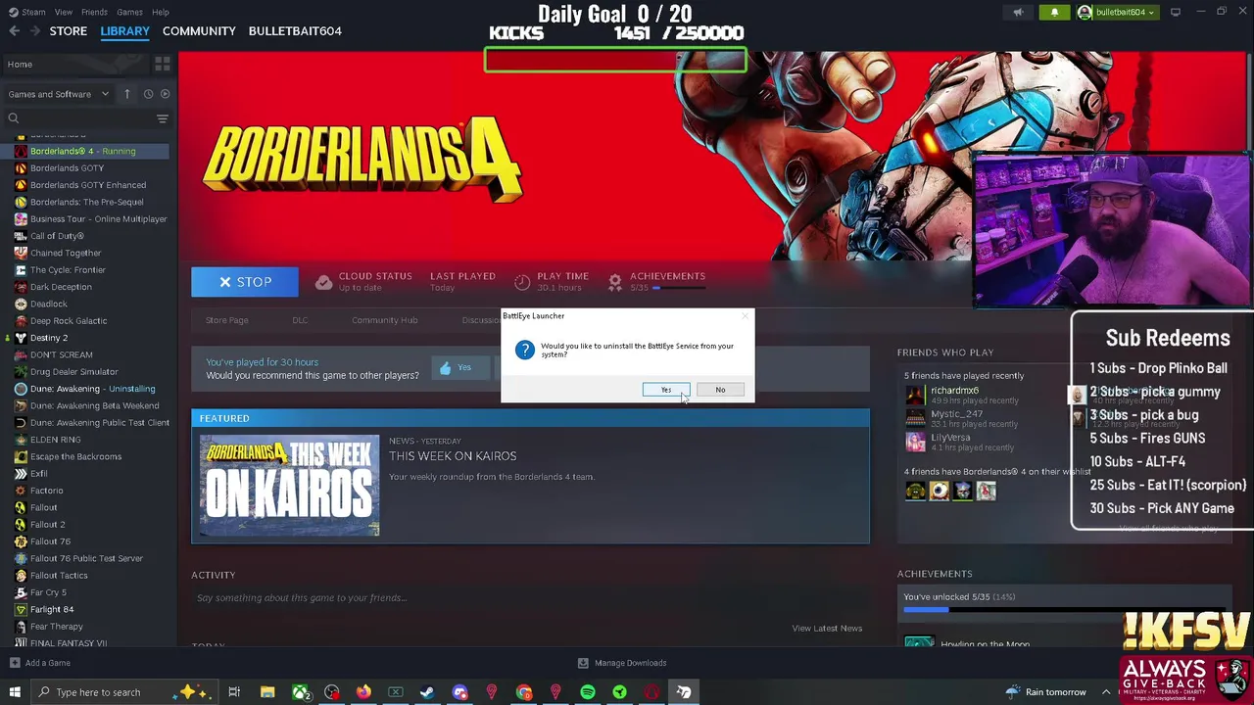
Task: Open Firefox from the taskbar
Action: pos(363,692)
